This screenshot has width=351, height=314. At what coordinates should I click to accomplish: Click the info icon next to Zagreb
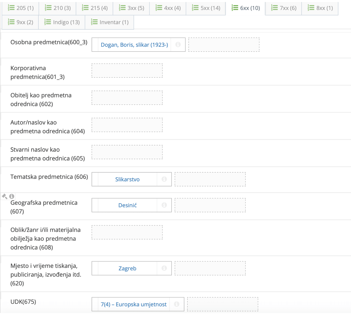click(x=165, y=268)
